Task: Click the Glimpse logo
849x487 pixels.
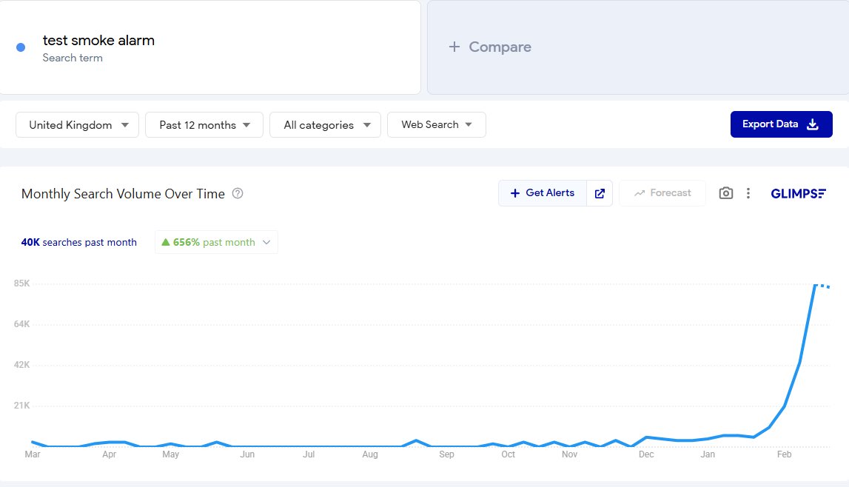Action: [x=798, y=193]
